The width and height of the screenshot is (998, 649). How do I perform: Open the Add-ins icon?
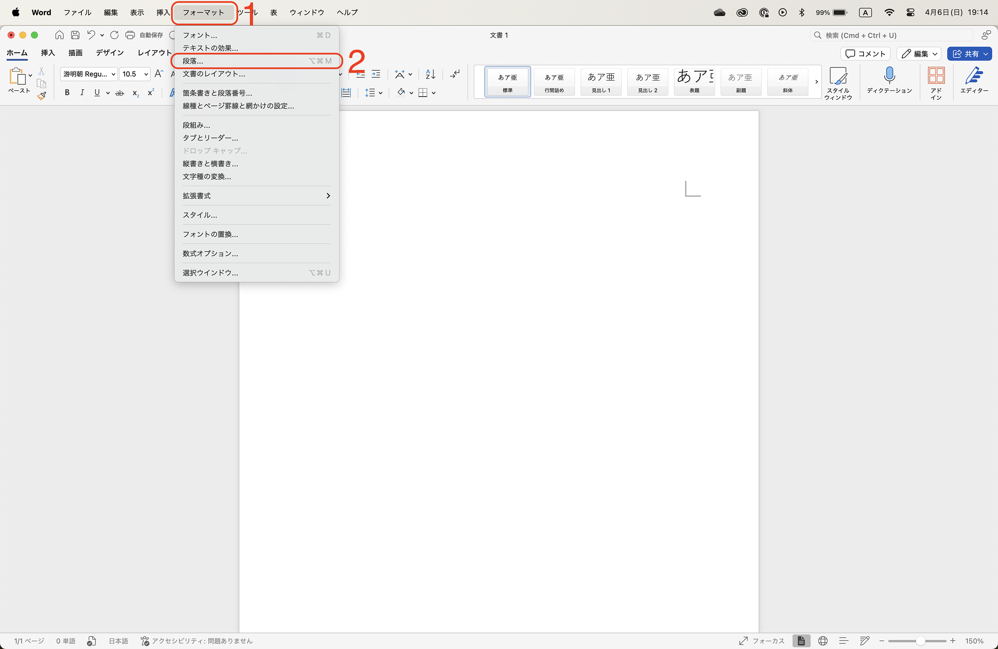(x=937, y=83)
